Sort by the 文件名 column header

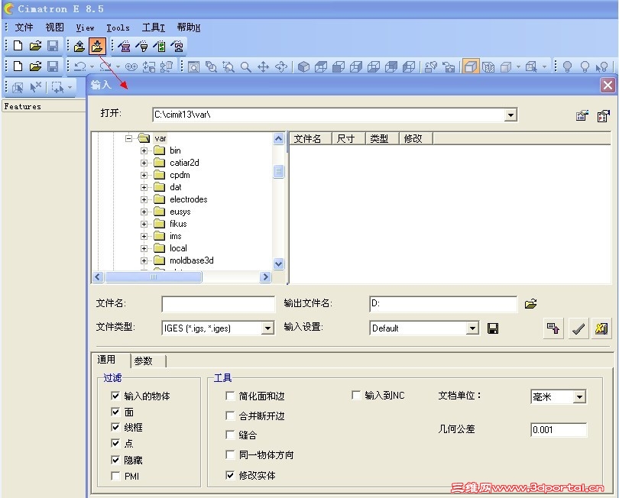310,138
